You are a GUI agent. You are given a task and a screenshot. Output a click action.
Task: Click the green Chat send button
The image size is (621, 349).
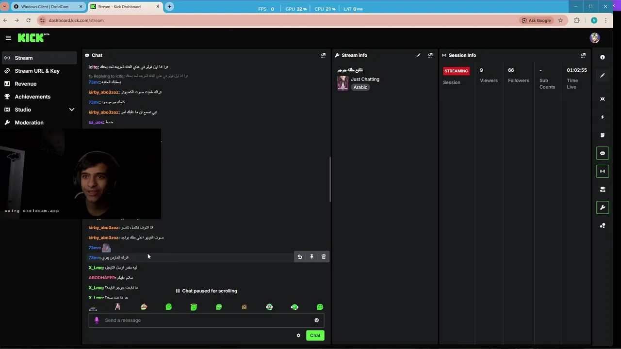click(315, 335)
